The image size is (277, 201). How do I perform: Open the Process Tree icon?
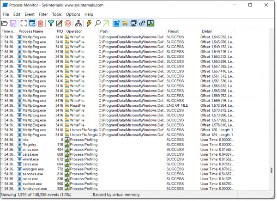pos(78,24)
